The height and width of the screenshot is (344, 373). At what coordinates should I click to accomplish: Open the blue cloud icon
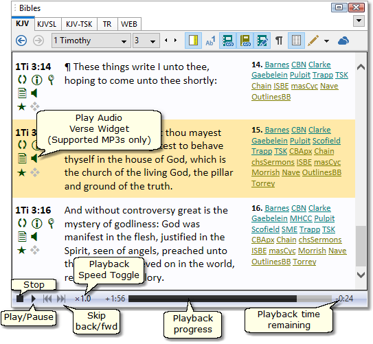(x=343, y=41)
